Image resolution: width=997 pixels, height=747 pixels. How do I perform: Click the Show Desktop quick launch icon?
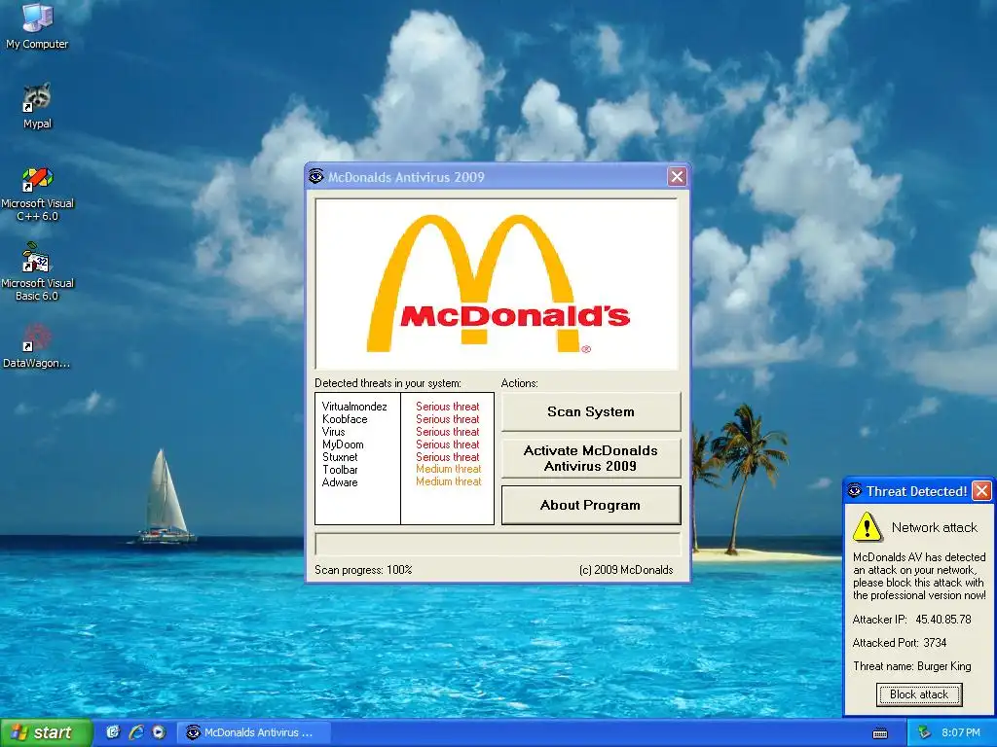pos(113,732)
